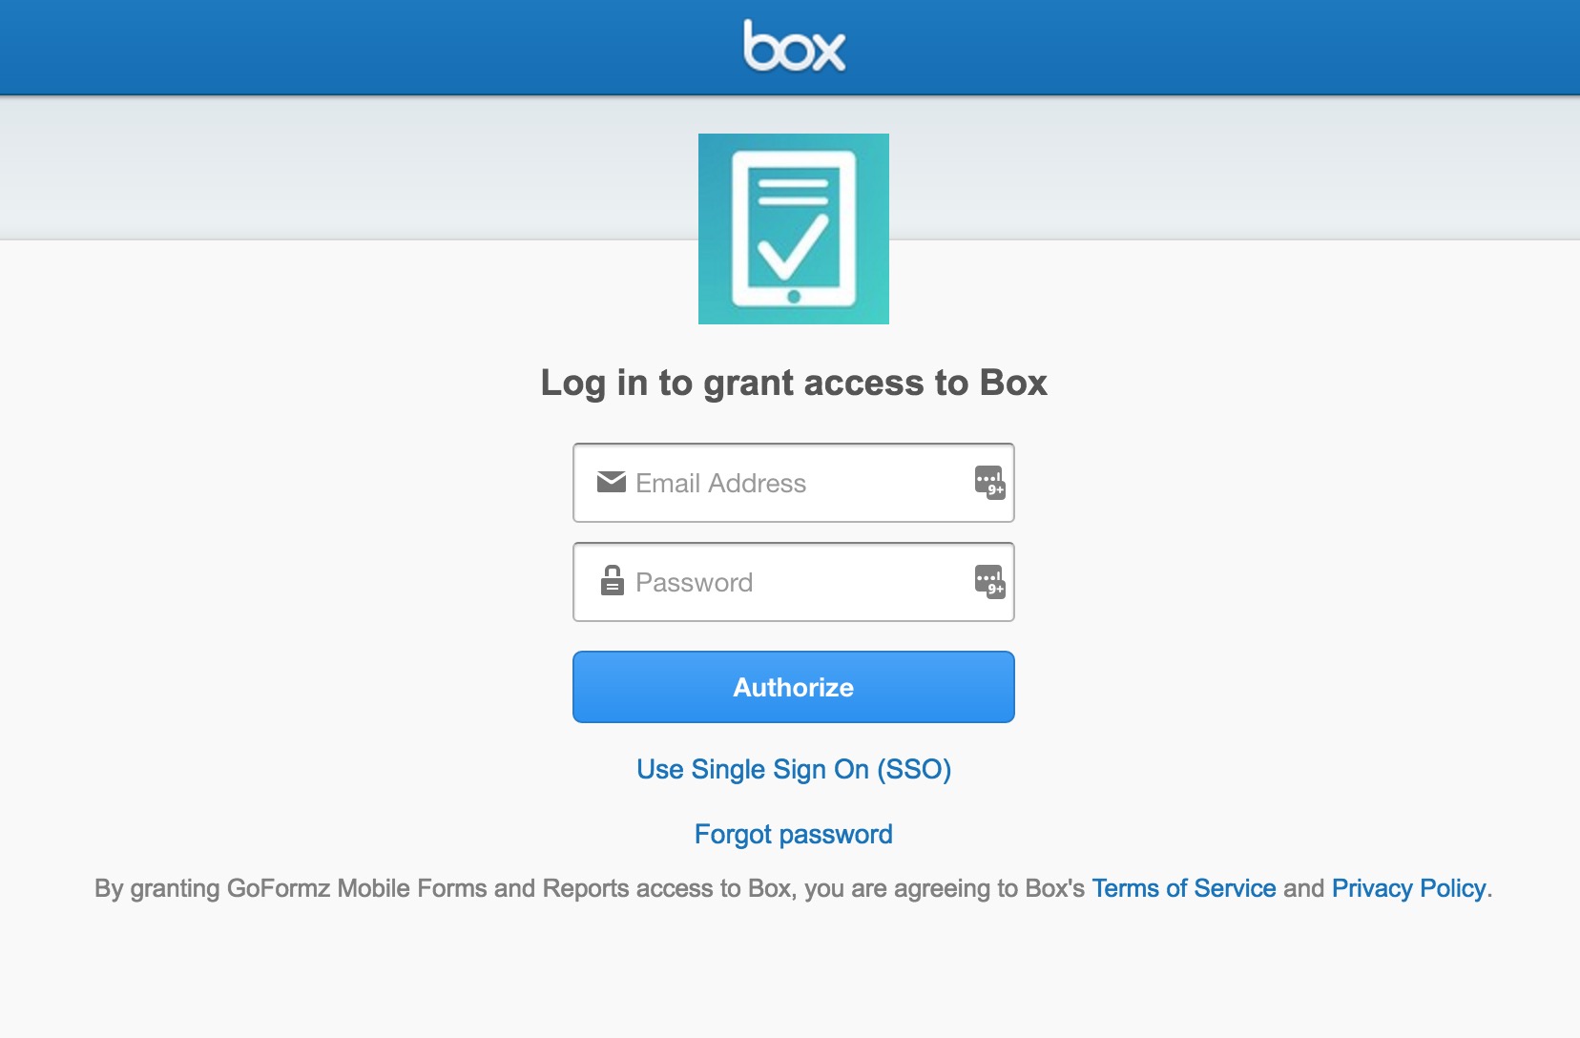This screenshot has height=1038, width=1580.
Task: Click the envelope icon in the Email field
Action: point(612,482)
